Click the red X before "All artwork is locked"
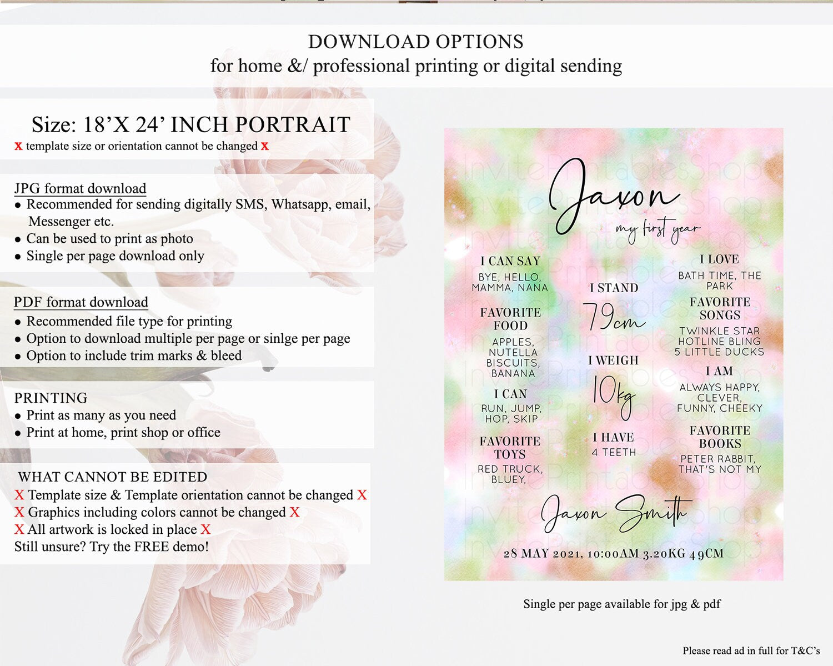 pos(19,529)
